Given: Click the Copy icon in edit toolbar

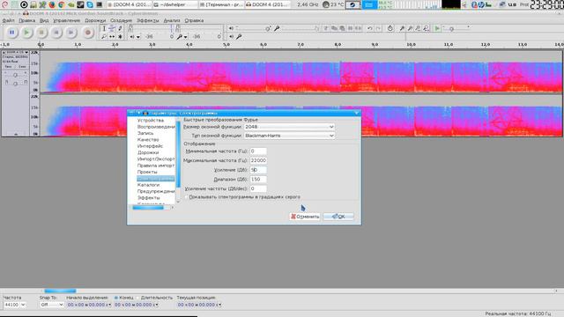Looking at the screenshot, I should (334, 28).
